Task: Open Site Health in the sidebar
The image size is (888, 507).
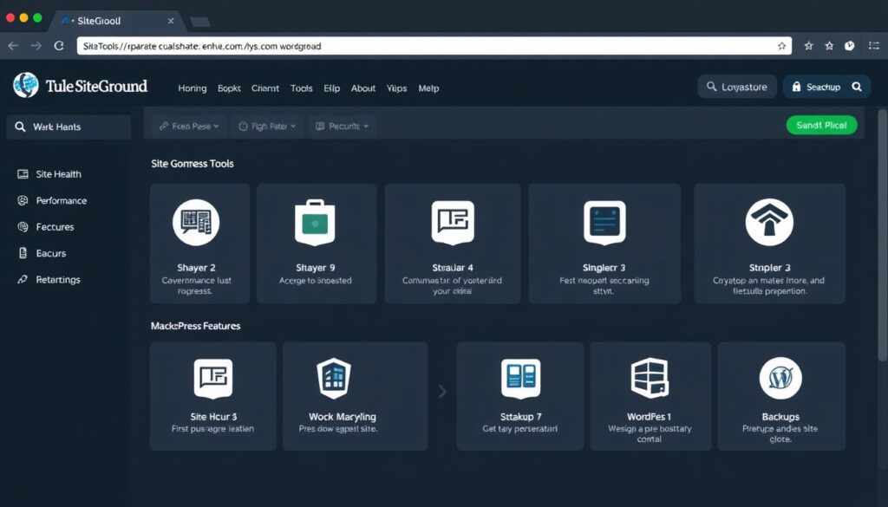Action: [58, 174]
